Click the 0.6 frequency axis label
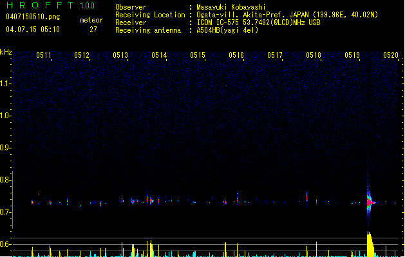This screenshot has height=257, width=405. point(5,244)
